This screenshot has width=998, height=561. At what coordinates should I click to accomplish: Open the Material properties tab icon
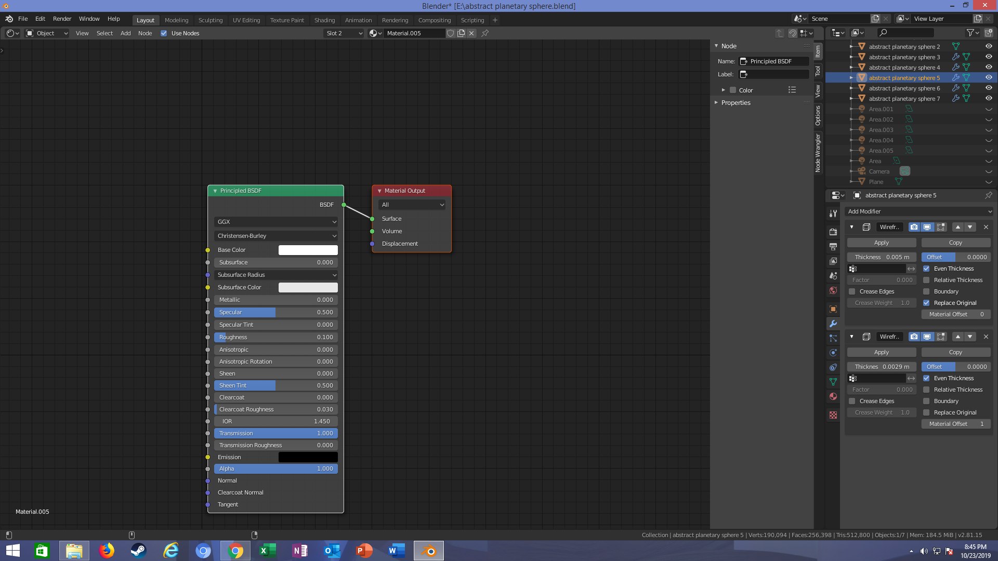coord(833,397)
